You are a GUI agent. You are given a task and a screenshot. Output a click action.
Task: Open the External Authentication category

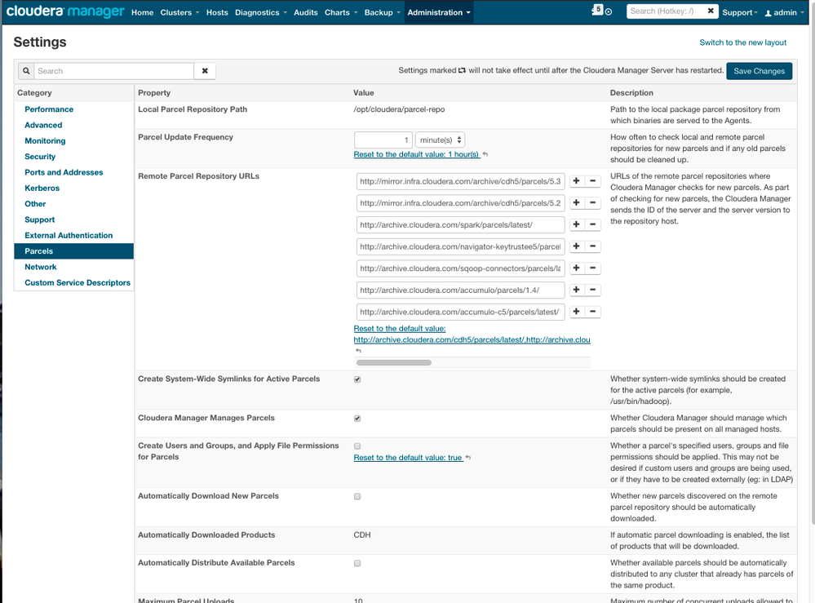coord(69,236)
